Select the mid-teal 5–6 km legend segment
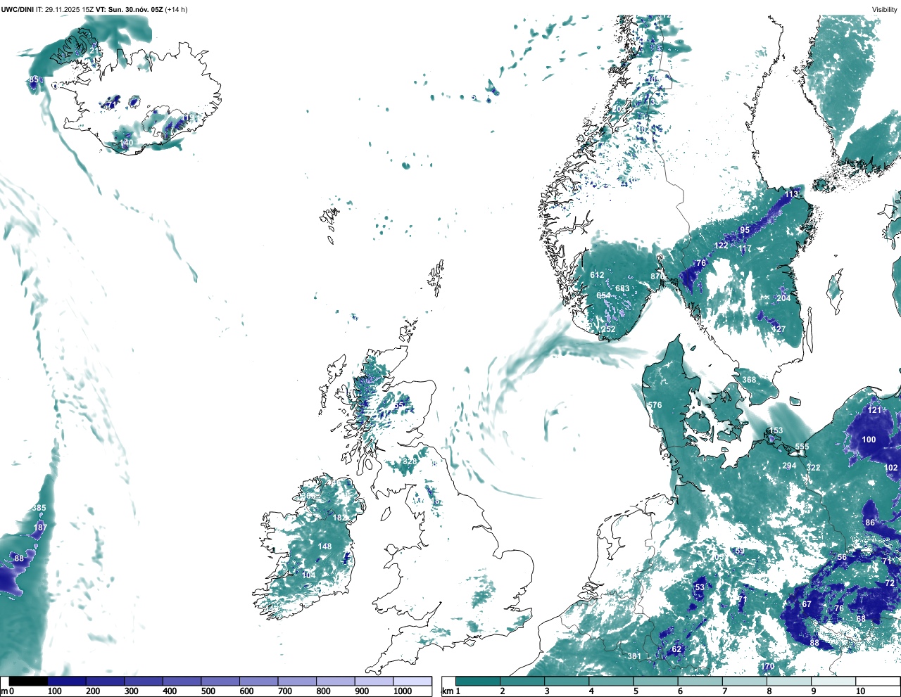The height and width of the screenshot is (697, 901). coord(656,681)
